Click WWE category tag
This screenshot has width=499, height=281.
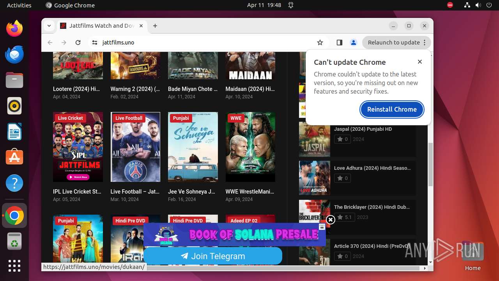(x=236, y=118)
